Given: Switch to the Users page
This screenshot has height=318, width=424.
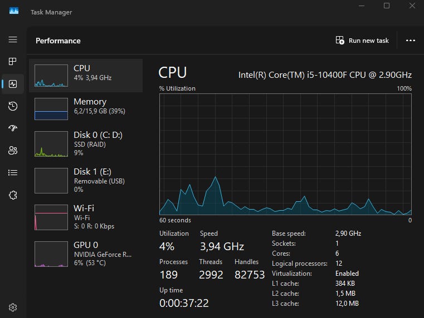Looking at the screenshot, I should 13,151.
